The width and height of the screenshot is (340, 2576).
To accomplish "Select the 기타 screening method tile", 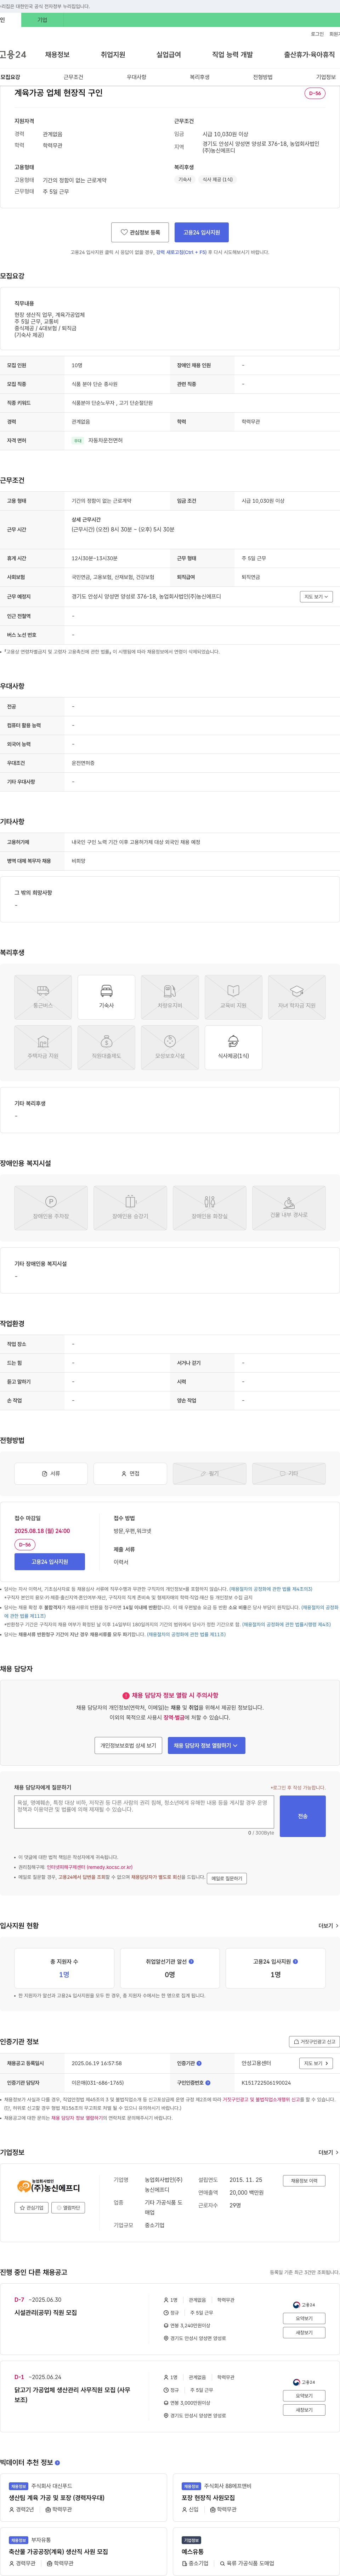I will coord(289,1474).
